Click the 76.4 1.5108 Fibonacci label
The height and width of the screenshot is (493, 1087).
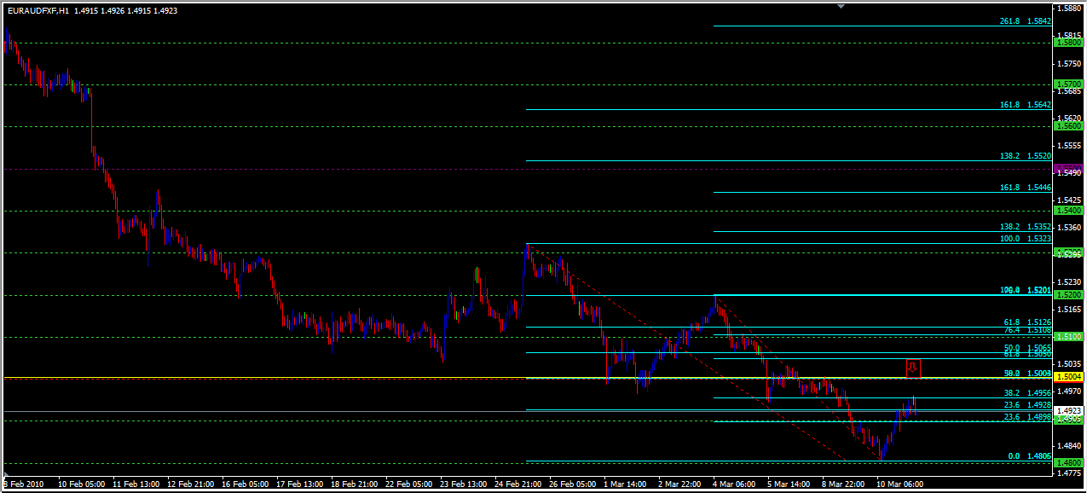[x=1026, y=330]
